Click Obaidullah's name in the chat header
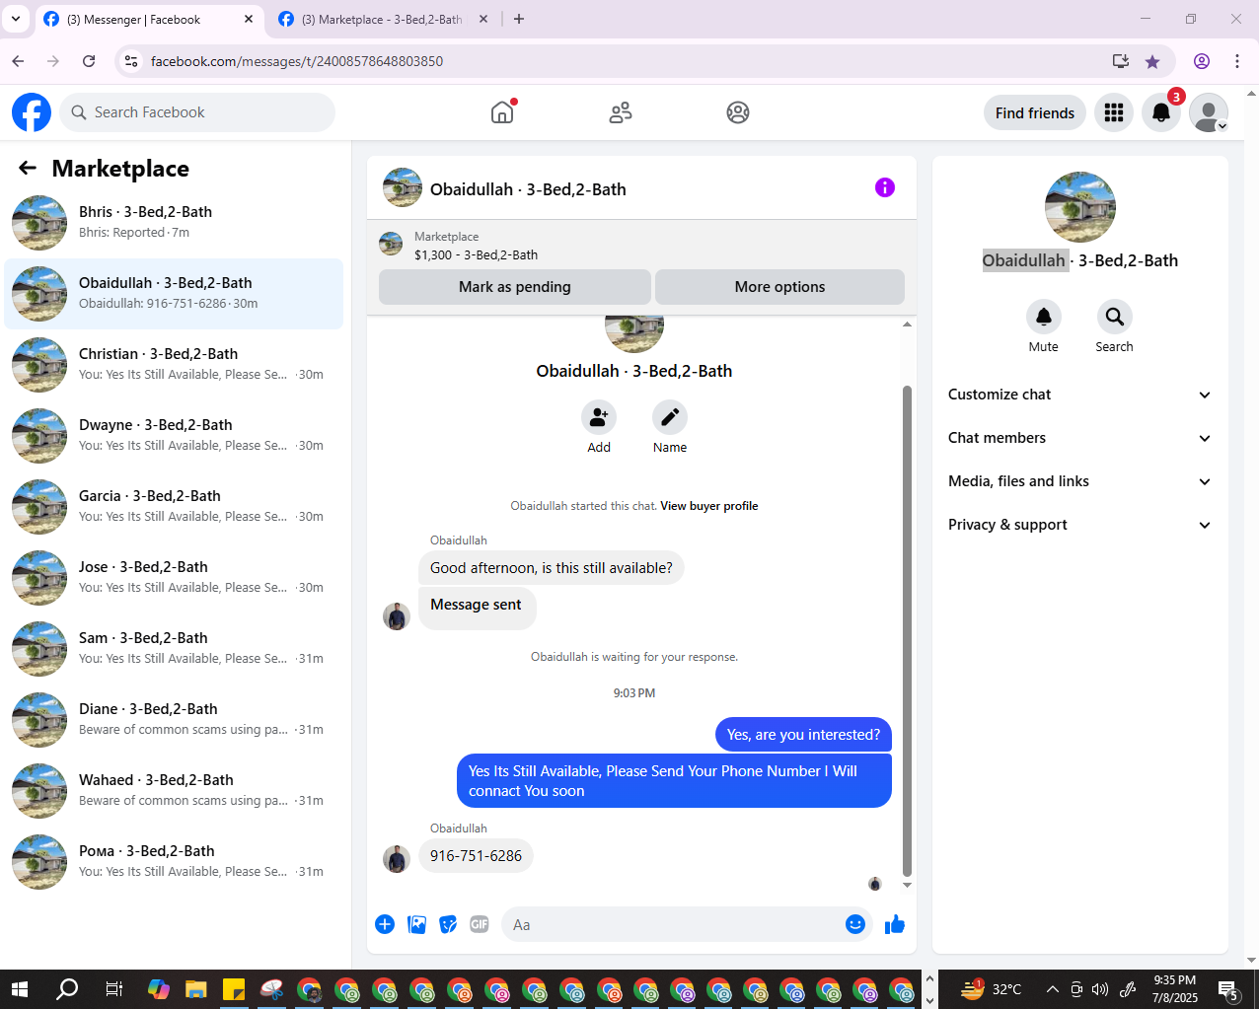This screenshot has height=1009, width=1259. [x=528, y=189]
